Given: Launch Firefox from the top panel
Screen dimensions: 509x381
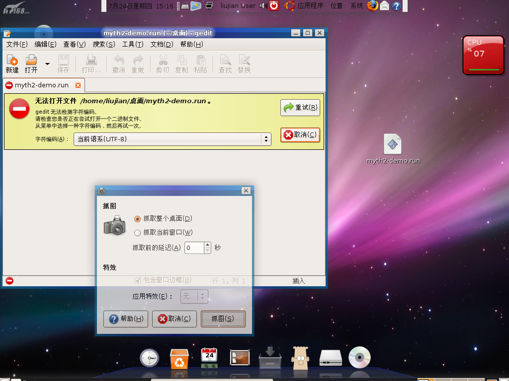Looking at the screenshot, I should pos(373,5).
